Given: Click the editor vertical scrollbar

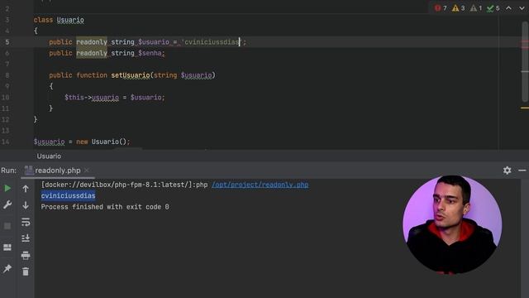Looking at the screenshot, I should point(525,60).
